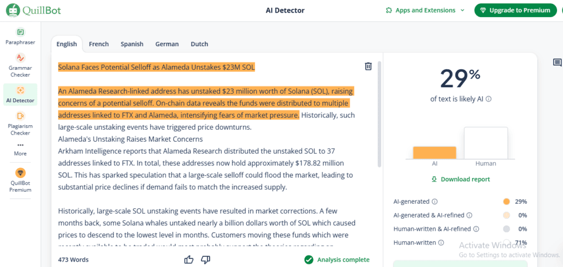Switch to the French tab
This screenshot has height=267, width=563.
pyautogui.click(x=99, y=44)
